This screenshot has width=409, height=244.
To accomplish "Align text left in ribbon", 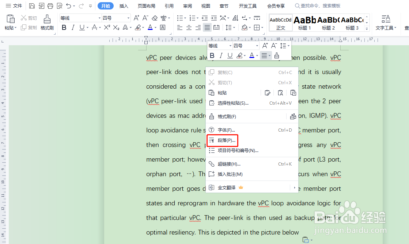I will (x=180, y=27).
